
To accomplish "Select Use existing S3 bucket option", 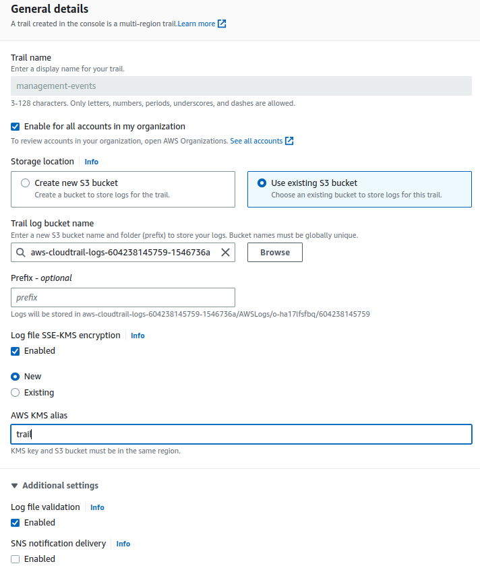I will pyautogui.click(x=262, y=183).
